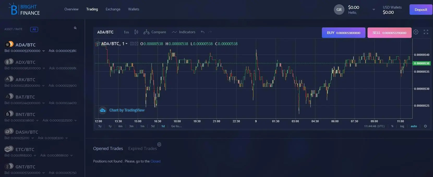Click the ARK/BTC coin icon
The width and height of the screenshot is (433, 177).
[9, 79]
